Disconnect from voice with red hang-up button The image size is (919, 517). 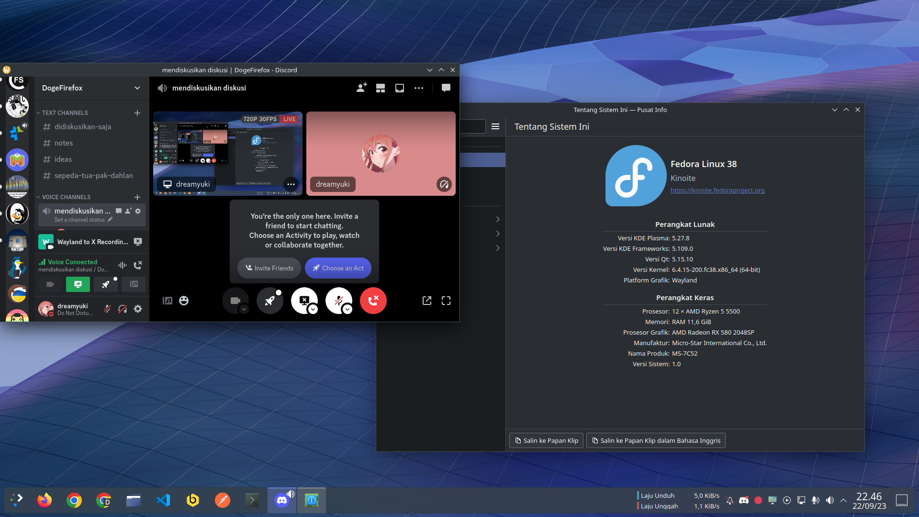point(373,301)
